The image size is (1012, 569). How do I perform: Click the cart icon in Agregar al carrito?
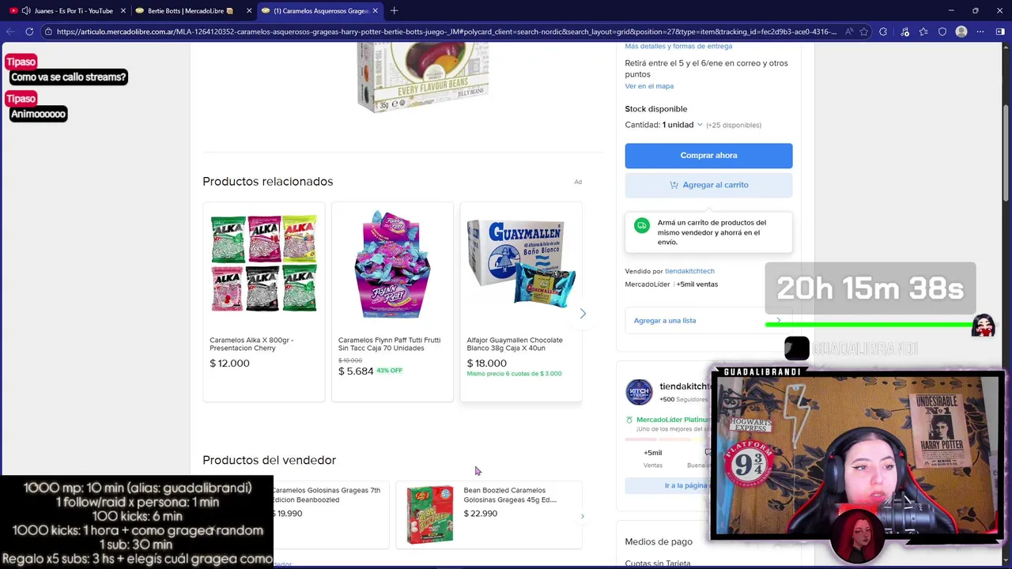click(x=674, y=185)
